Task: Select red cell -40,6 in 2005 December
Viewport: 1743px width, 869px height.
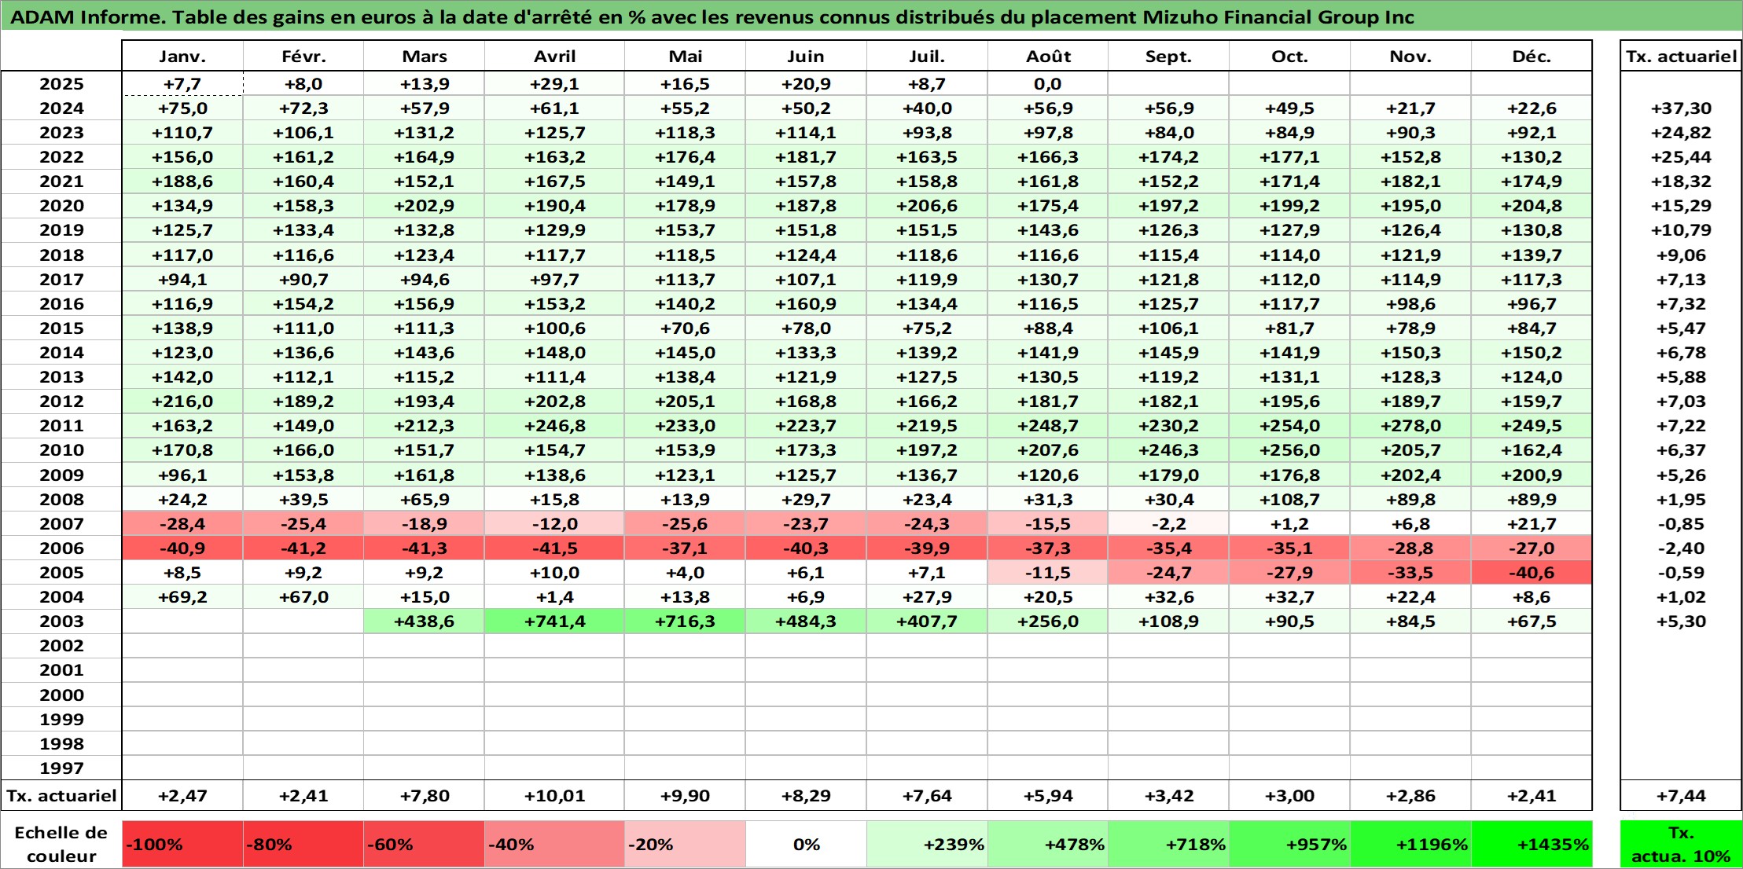Action: pyautogui.click(x=1532, y=573)
